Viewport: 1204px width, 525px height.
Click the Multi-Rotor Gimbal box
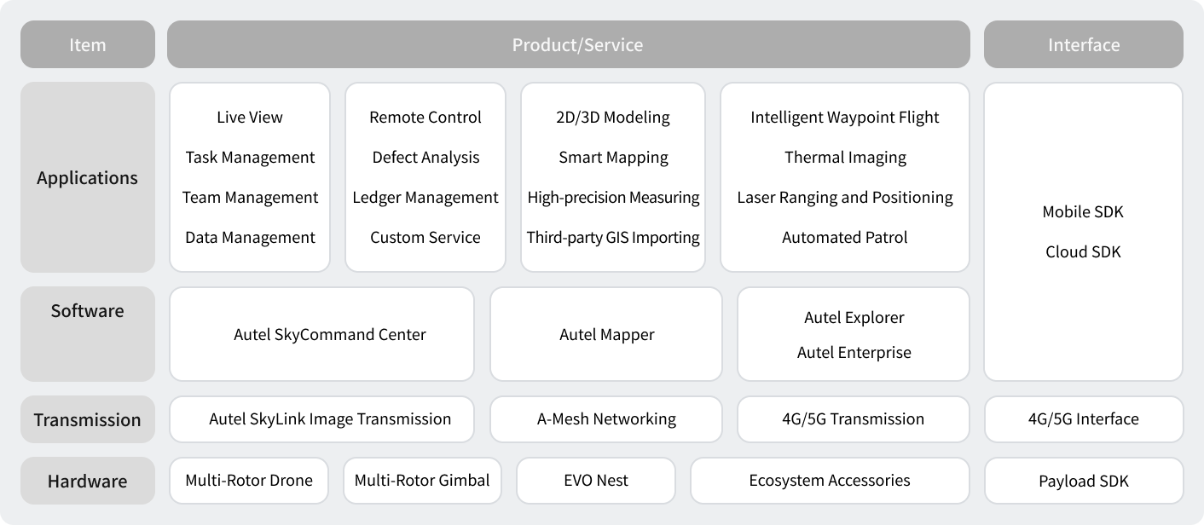point(422,480)
